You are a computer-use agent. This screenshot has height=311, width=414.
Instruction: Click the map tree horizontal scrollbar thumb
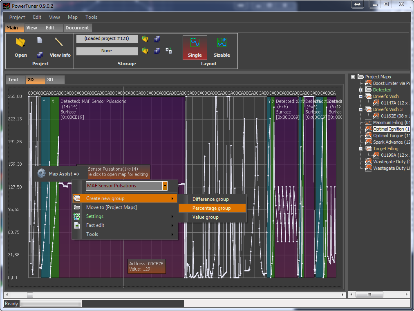pyautogui.click(x=369, y=294)
